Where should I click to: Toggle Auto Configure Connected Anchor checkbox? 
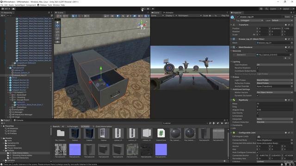click(x=258, y=152)
